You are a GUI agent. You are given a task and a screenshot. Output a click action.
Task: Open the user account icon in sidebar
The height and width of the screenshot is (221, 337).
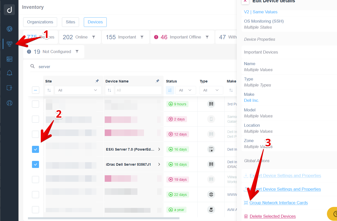click(x=9, y=103)
